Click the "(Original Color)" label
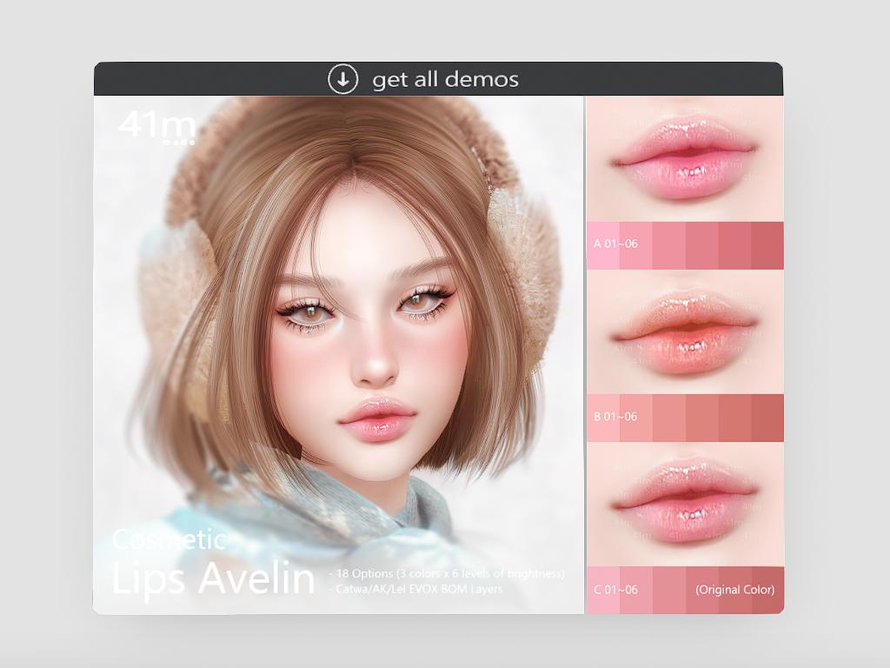The width and height of the screenshot is (890, 668). 734,590
